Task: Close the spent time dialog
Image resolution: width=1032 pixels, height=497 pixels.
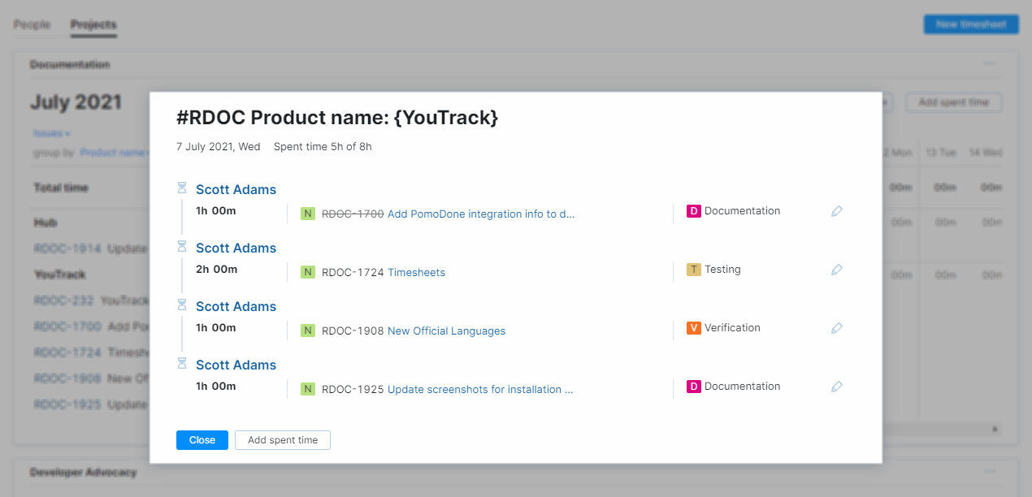Action: pos(202,440)
